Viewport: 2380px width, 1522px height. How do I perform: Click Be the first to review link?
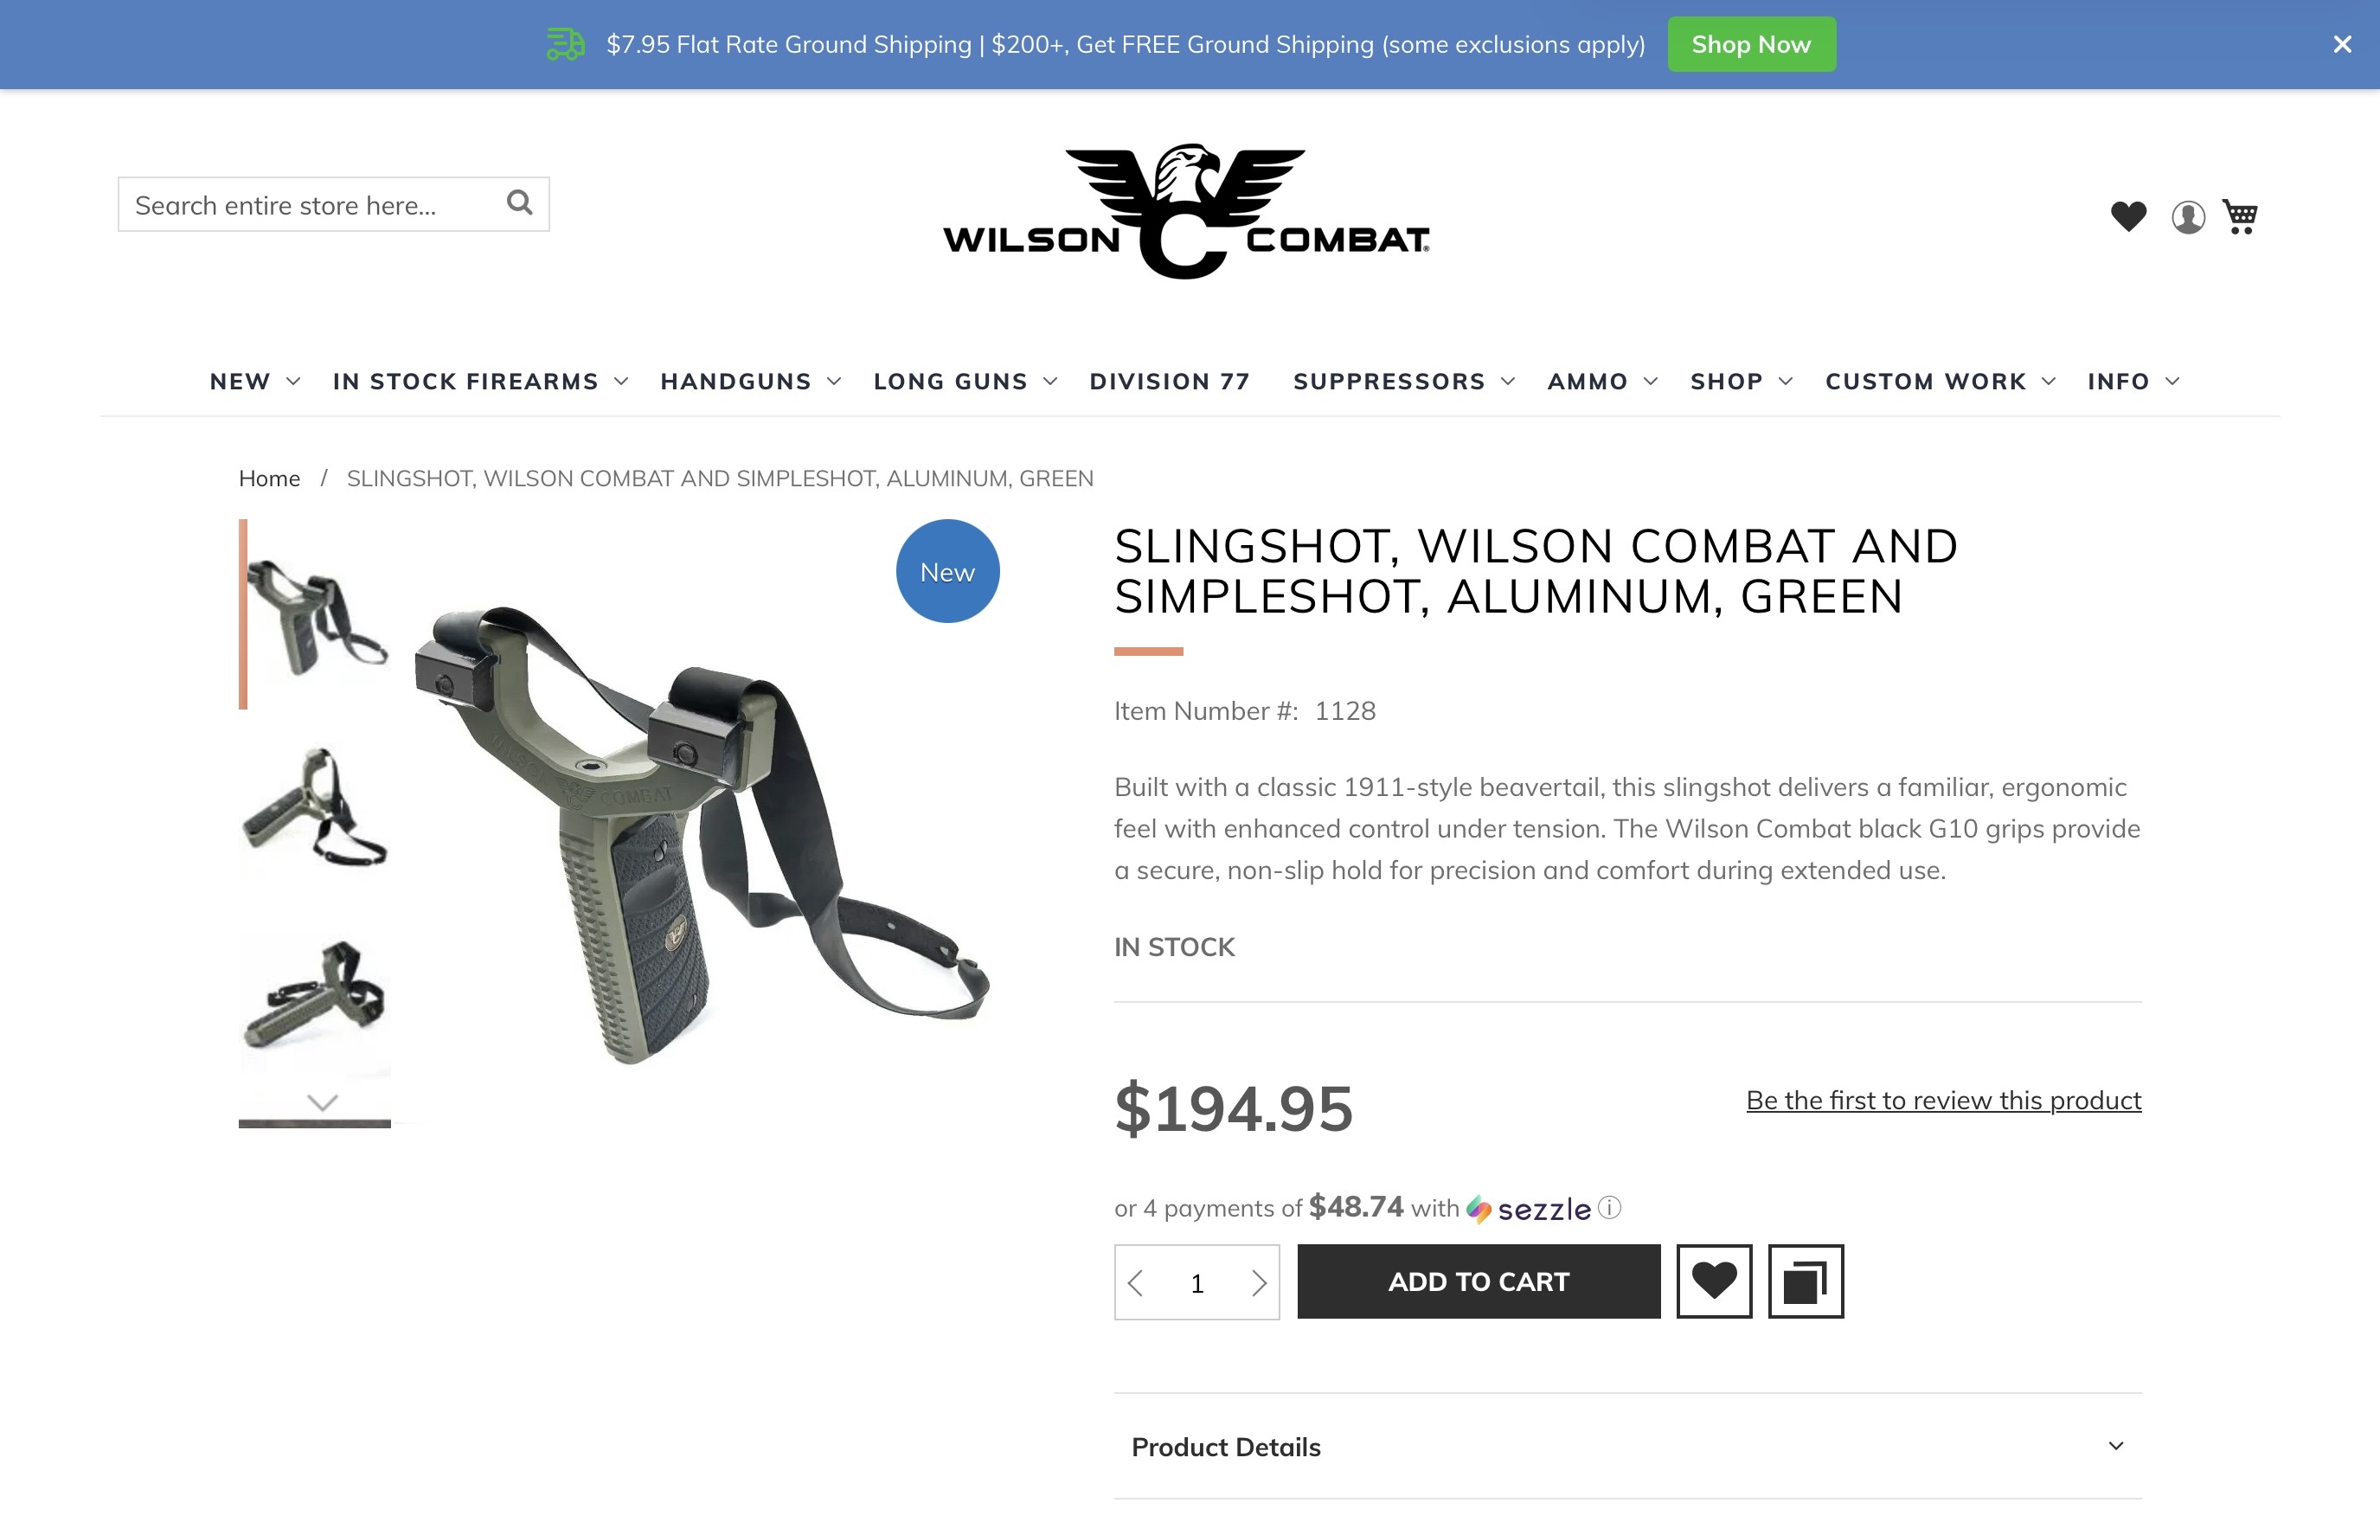click(1943, 1100)
